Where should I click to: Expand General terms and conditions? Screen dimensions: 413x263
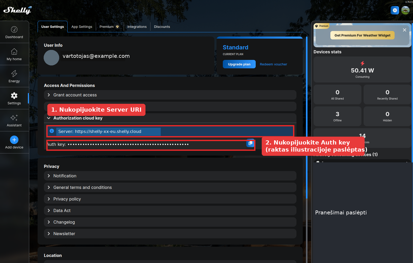pyautogui.click(x=170, y=187)
